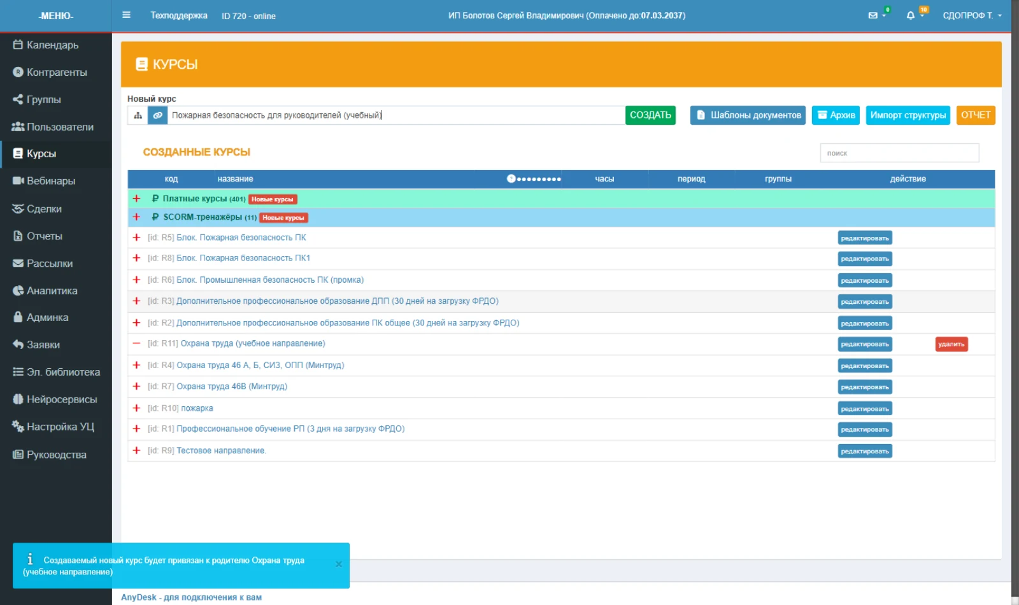Expand the Платные курсы category
1019x605 pixels.
coord(136,199)
